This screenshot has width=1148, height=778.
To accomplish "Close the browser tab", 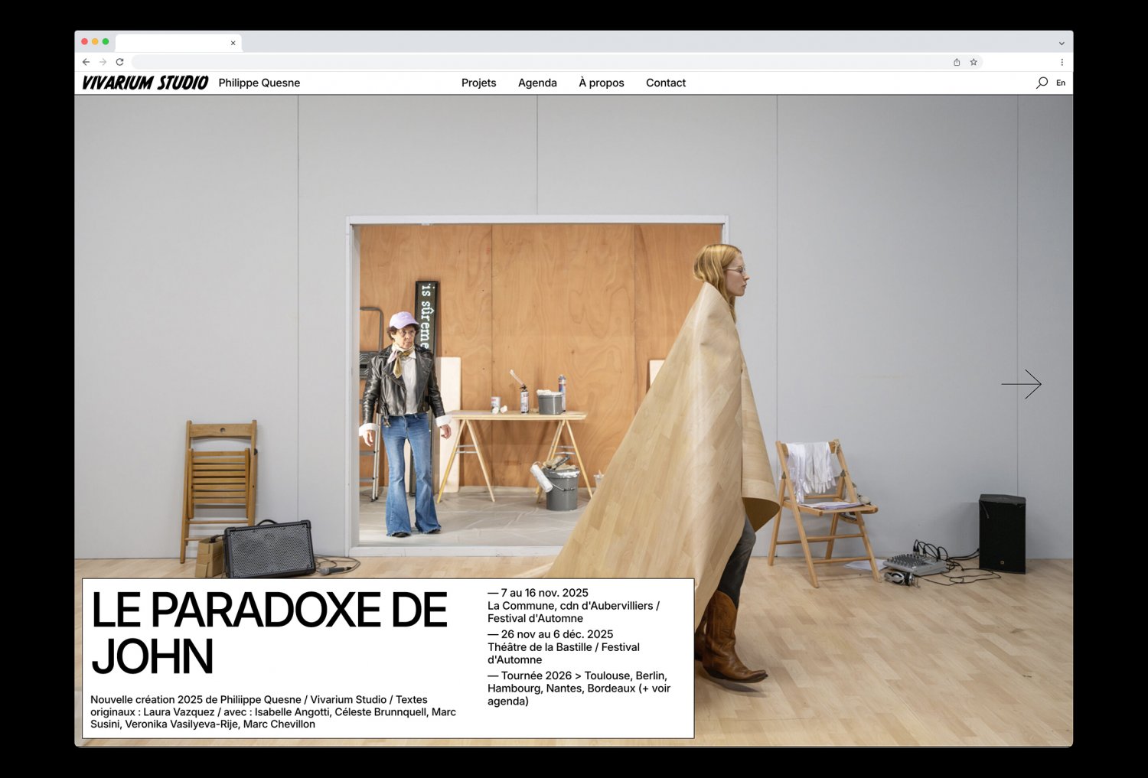I will coord(233,43).
